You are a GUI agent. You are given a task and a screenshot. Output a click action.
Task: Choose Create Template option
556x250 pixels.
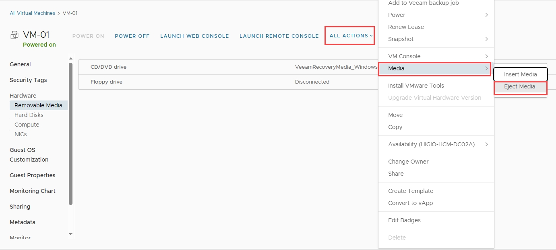coord(411,191)
